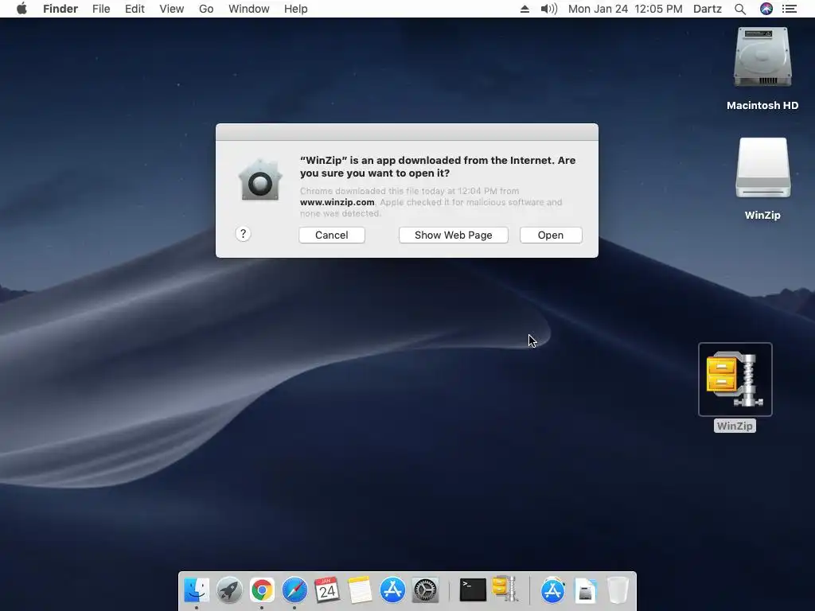Open the Help menu

point(296,9)
